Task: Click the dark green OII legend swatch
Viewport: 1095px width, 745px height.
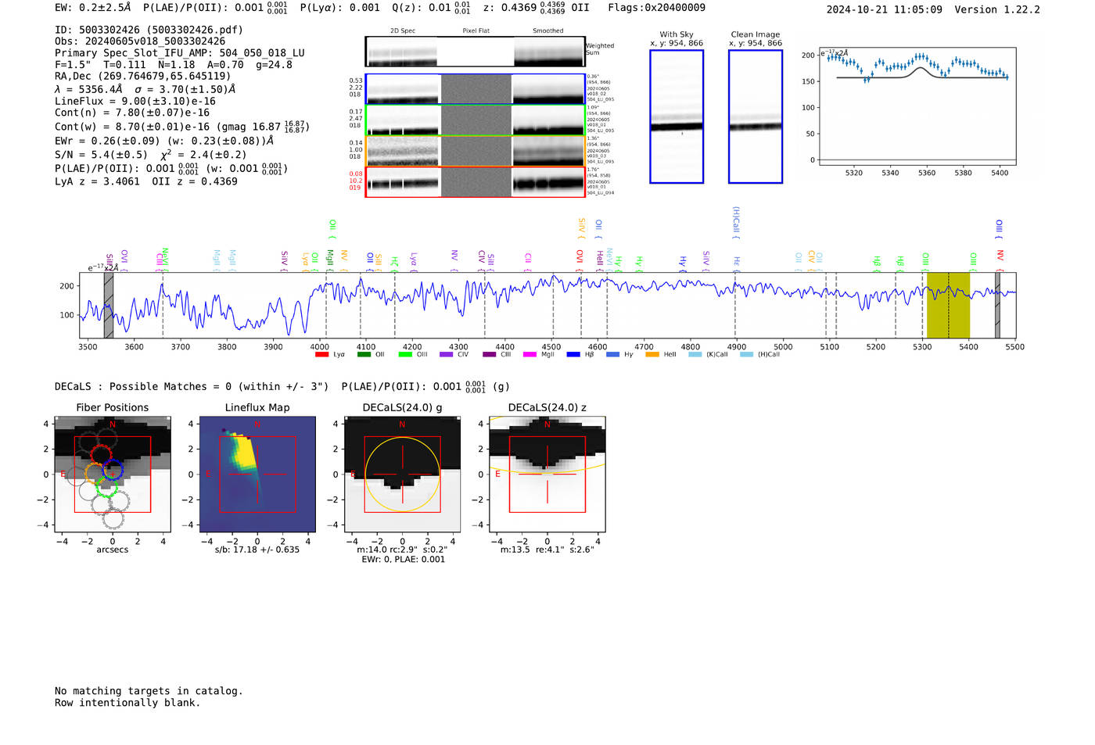Action: click(364, 355)
